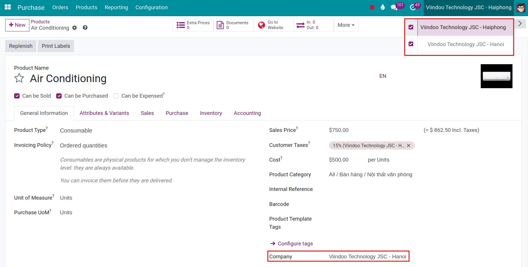The height and width of the screenshot is (267, 528).
Task: Create a new product with New button
Action: point(17,25)
